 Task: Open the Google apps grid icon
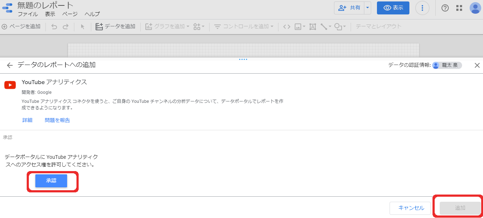(459, 8)
